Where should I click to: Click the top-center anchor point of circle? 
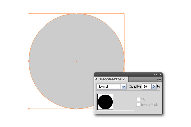(x=76, y=13)
